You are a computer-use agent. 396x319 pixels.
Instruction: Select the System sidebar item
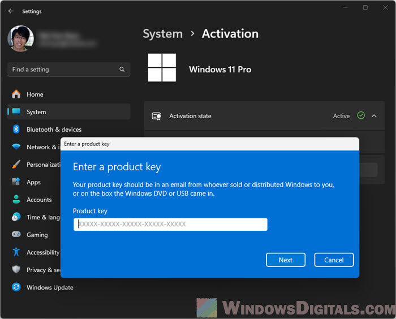tap(68, 111)
